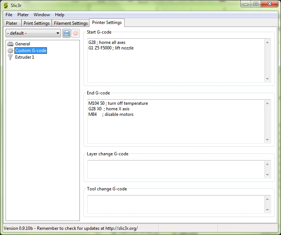
Task: Close the Slic3r window
Action: pyautogui.click(x=270, y=4)
